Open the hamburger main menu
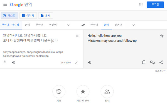Viewport: 167px width, 104px height. click(5, 5)
